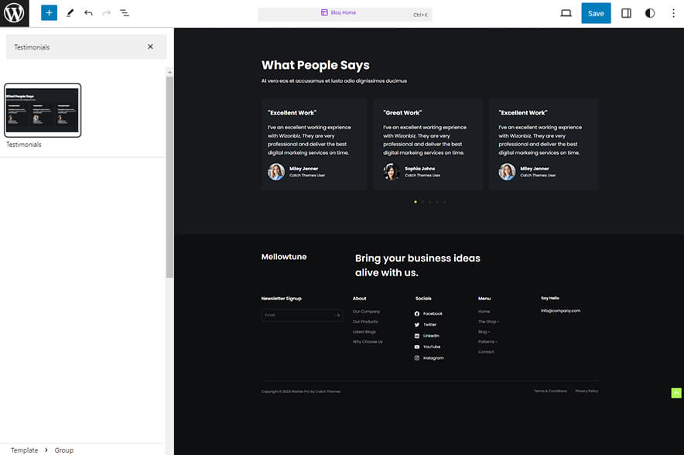684x455 pixels.
Task: Toggle the Styles panel
Action: (649, 12)
